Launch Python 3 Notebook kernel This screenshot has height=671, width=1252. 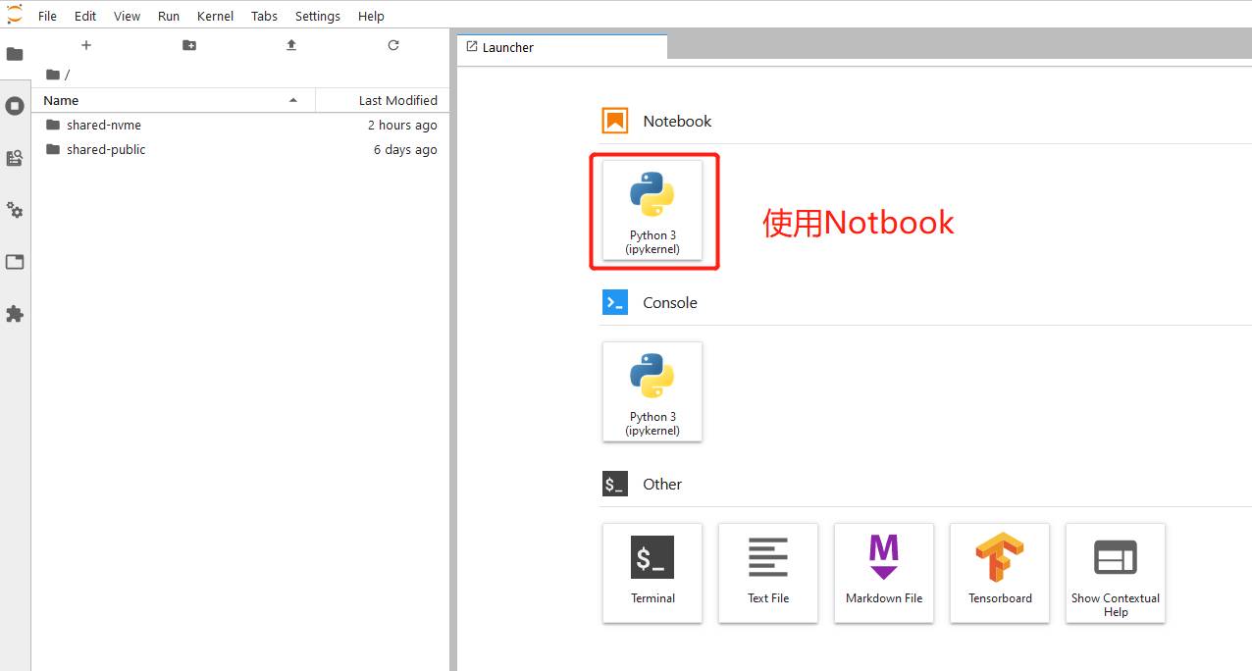[652, 210]
